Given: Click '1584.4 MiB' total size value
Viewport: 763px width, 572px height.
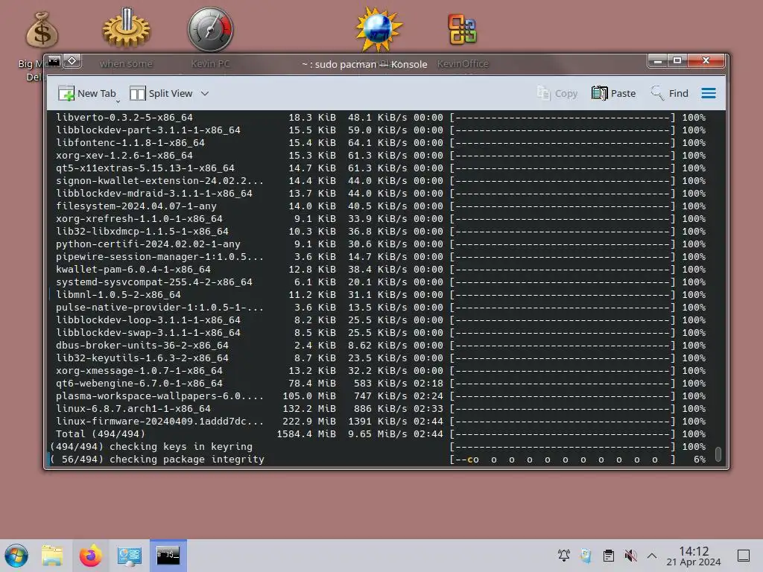Looking at the screenshot, I should [306, 434].
